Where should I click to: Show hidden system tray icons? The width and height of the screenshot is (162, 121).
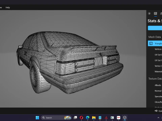coord(158,118)
